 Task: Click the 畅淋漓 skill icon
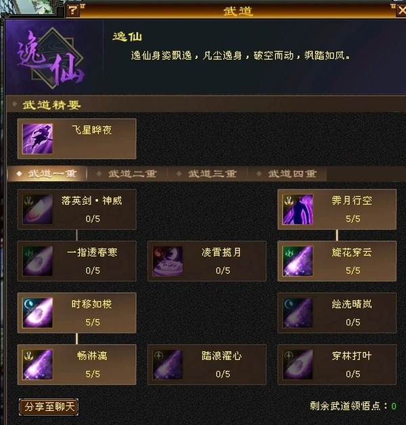(37, 365)
